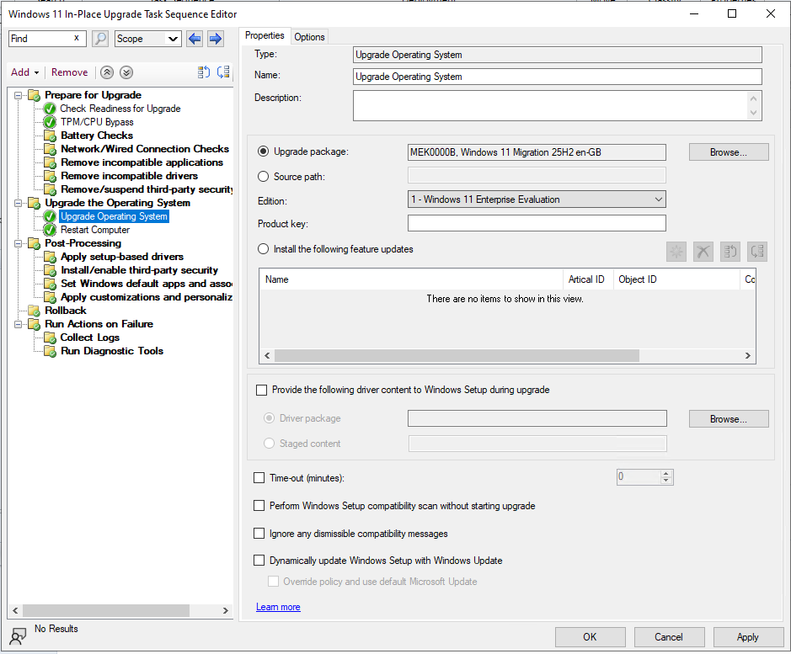The height and width of the screenshot is (654, 791).
Task: Click the double-chevron down expand-all icon
Action: tap(126, 72)
